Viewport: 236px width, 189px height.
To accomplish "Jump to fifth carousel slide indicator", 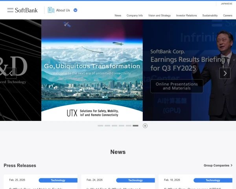I will pyautogui.click(x=129, y=126).
